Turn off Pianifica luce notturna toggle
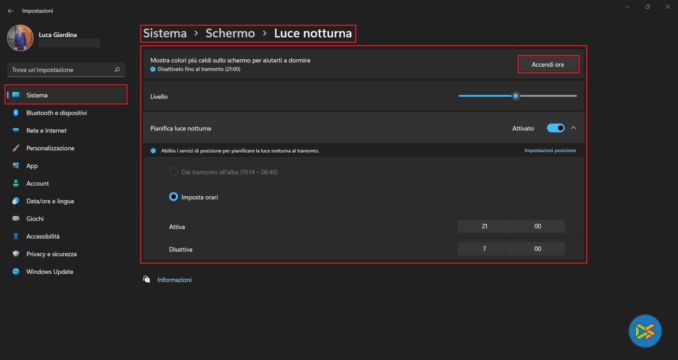678x360 pixels. tap(555, 128)
